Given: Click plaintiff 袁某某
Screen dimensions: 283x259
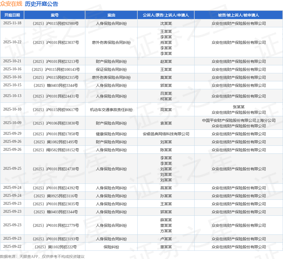Looking at the screenshot, I should (x=166, y=123).
